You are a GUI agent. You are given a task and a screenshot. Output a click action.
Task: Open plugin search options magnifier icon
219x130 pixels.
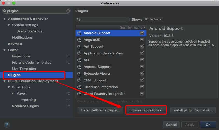click(79, 19)
